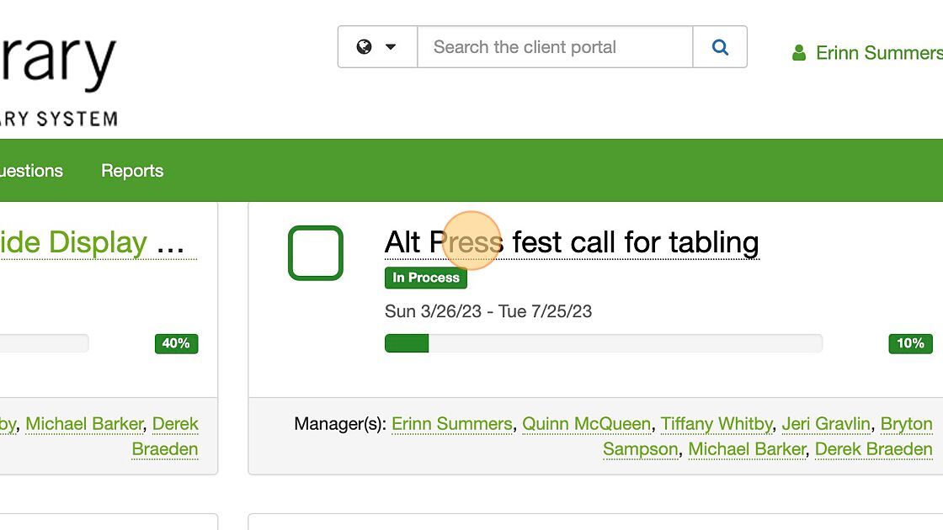943x530 pixels.
Task: Open the Alt Press fest call for tabling project
Action: point(572,243)
